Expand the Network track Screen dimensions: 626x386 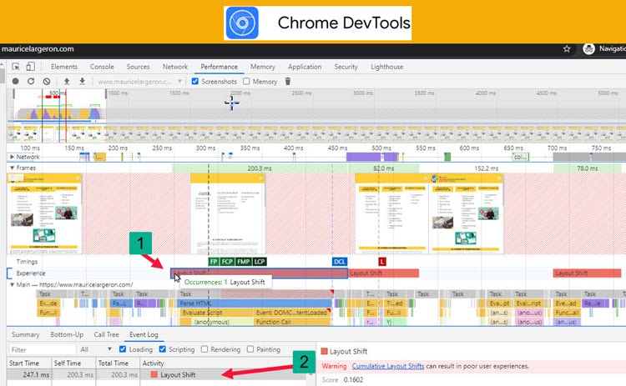(12, 157)
